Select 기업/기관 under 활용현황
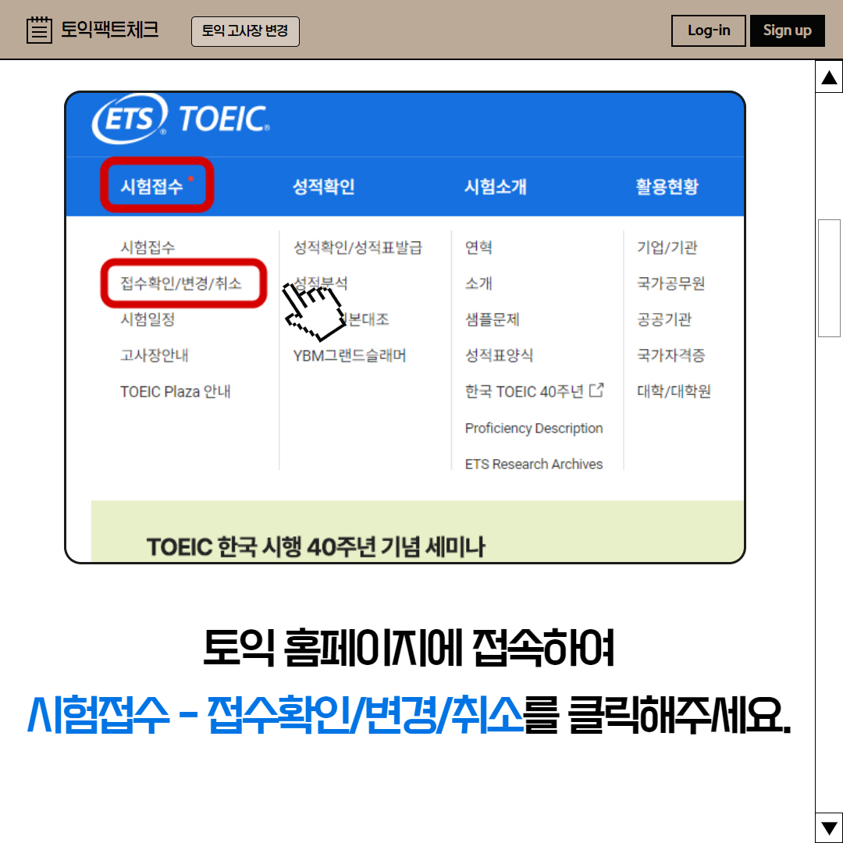The height and width of the screenshot is (843, 843). pos(667,247)
